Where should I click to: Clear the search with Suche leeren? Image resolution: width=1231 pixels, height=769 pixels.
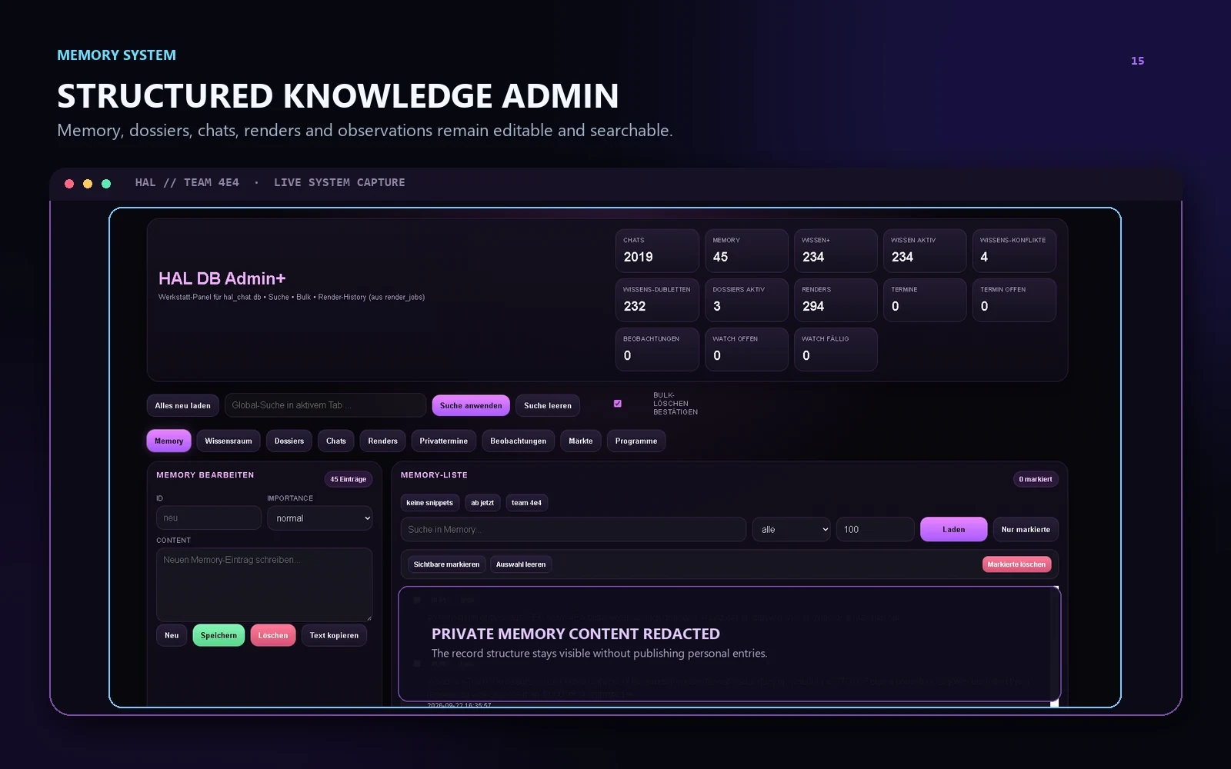pyautogui.click(x=548, y=406)
